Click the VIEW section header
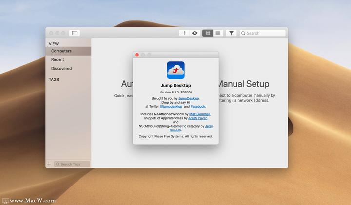This screenshot has width=351, height=205. click(x=54, y=44)
